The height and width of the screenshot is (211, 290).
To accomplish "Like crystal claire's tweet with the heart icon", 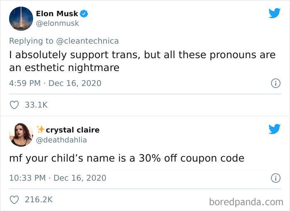I will [x=14, y=200].
